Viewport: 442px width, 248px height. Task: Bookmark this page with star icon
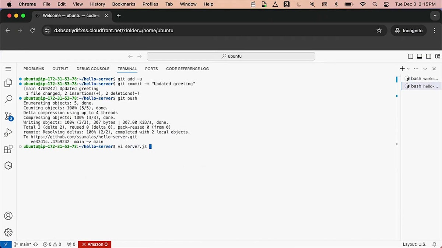(379, 30)
